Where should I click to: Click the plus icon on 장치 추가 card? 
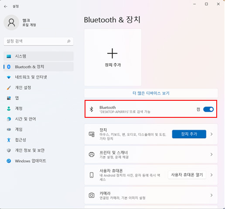[112, 53]
